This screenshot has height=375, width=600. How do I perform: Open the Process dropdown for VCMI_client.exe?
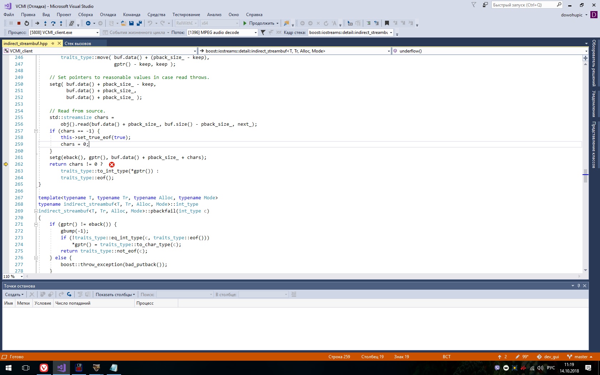(97, 32)
